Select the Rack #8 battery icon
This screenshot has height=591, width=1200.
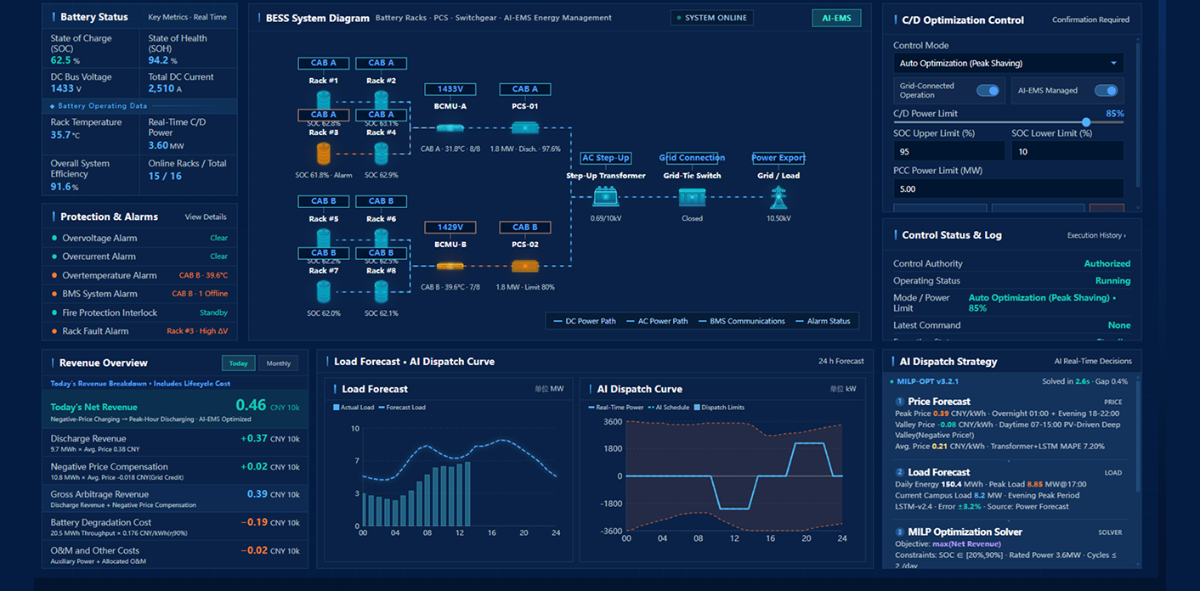(381, 292)
